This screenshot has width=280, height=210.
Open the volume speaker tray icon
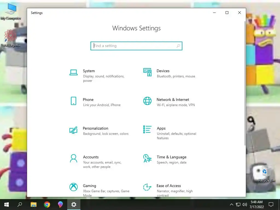pyautogui.click(x=245, y=205)
